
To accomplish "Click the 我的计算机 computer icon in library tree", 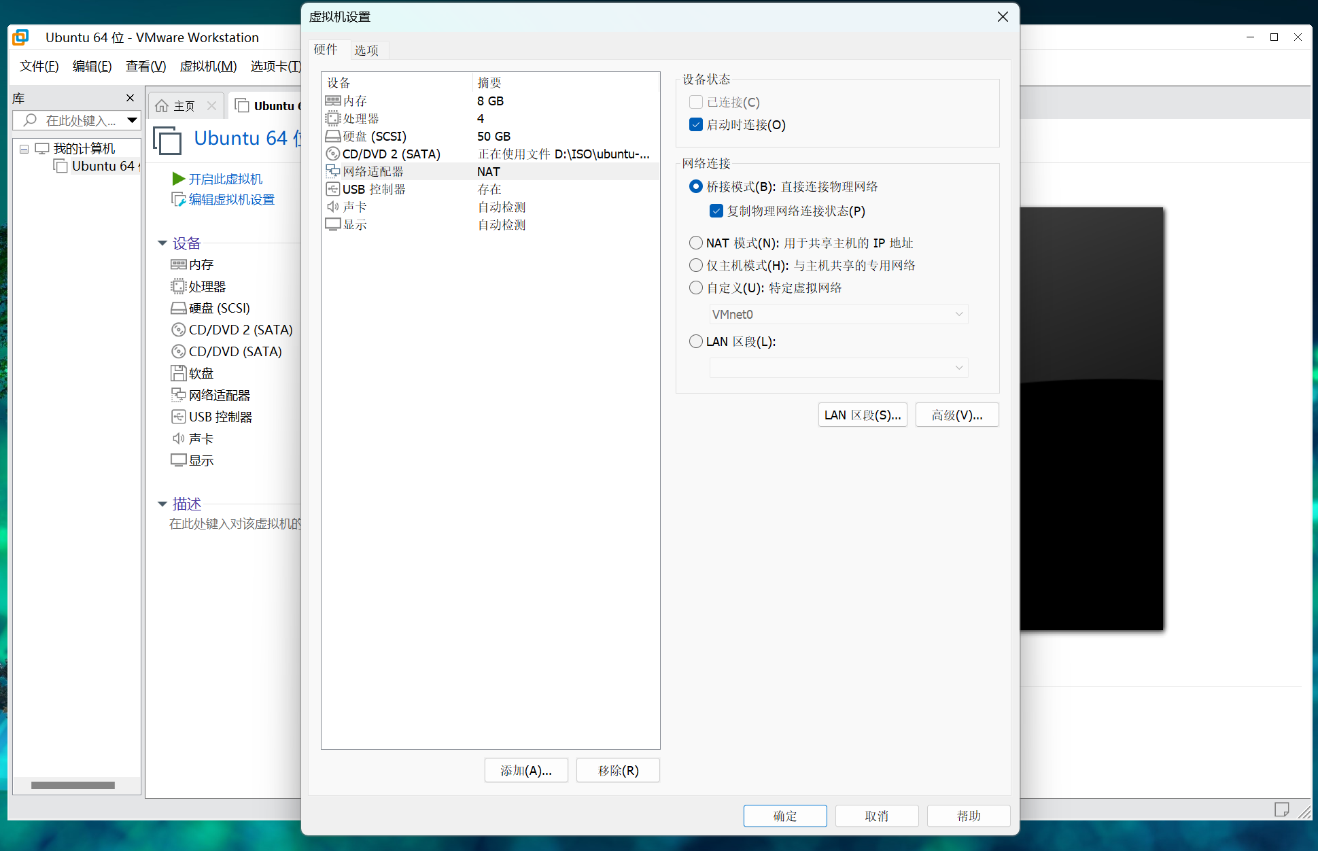I will [x=42, y=148].
